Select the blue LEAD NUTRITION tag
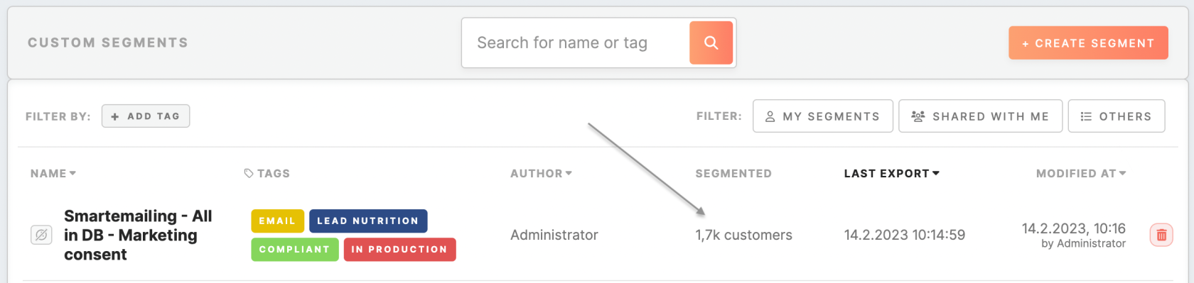This screenshot has height=283, width=1194. (x=368, y=221)
